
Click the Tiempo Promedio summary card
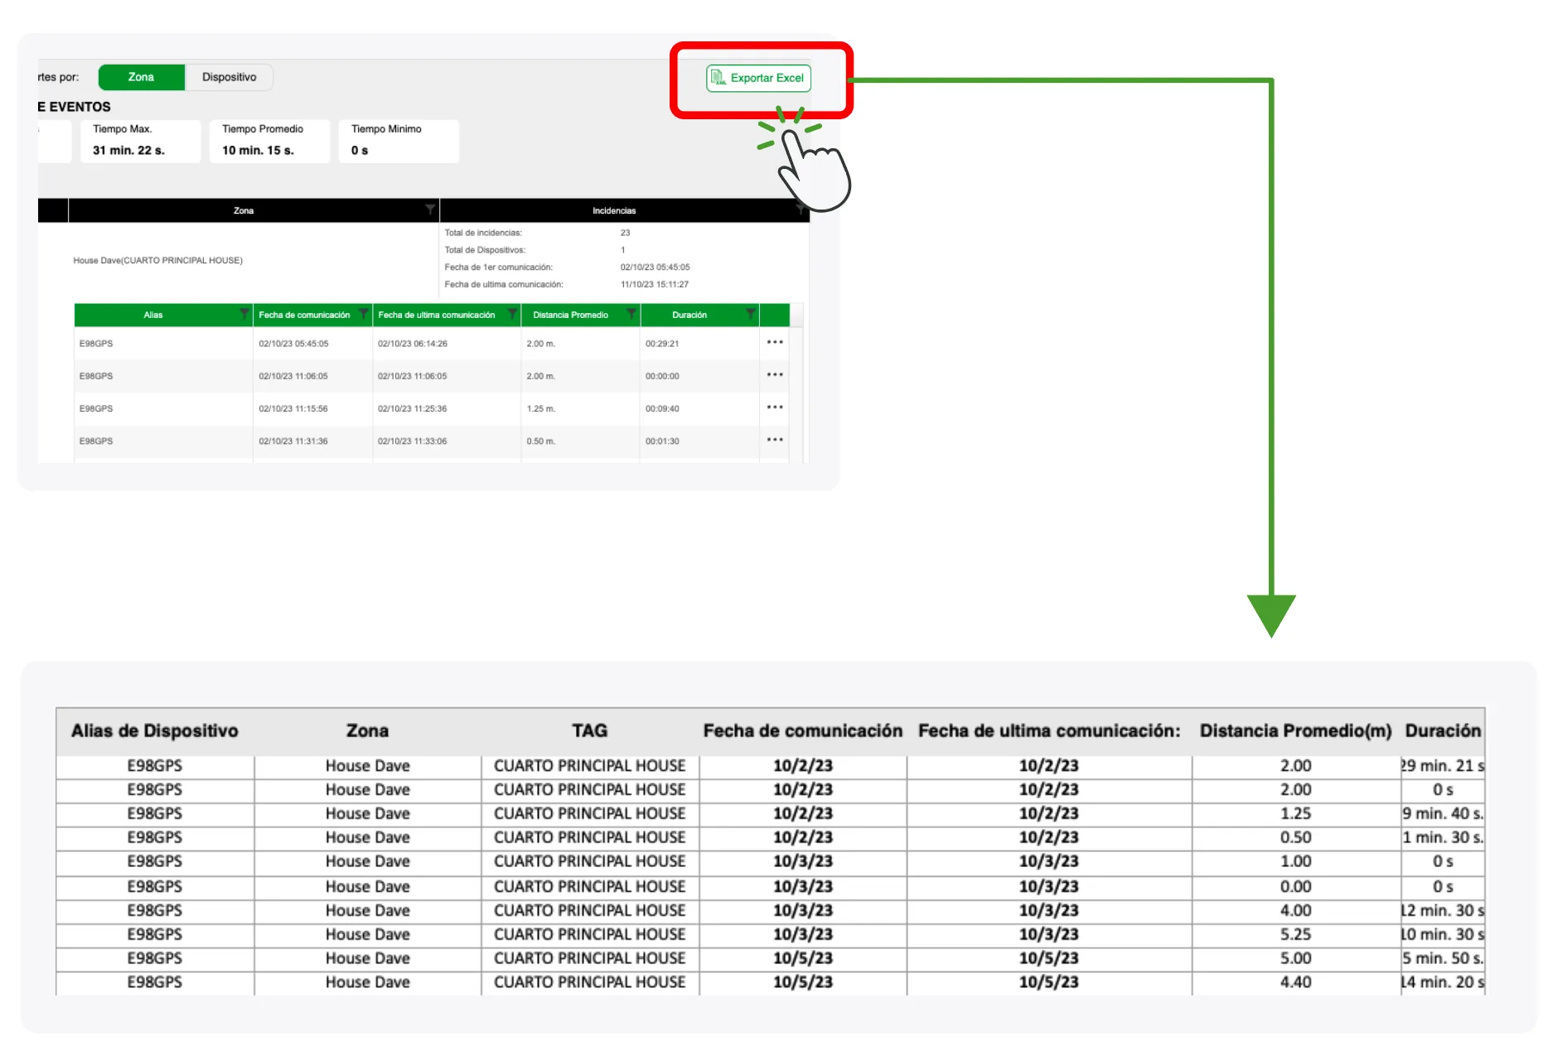point(269,141)
